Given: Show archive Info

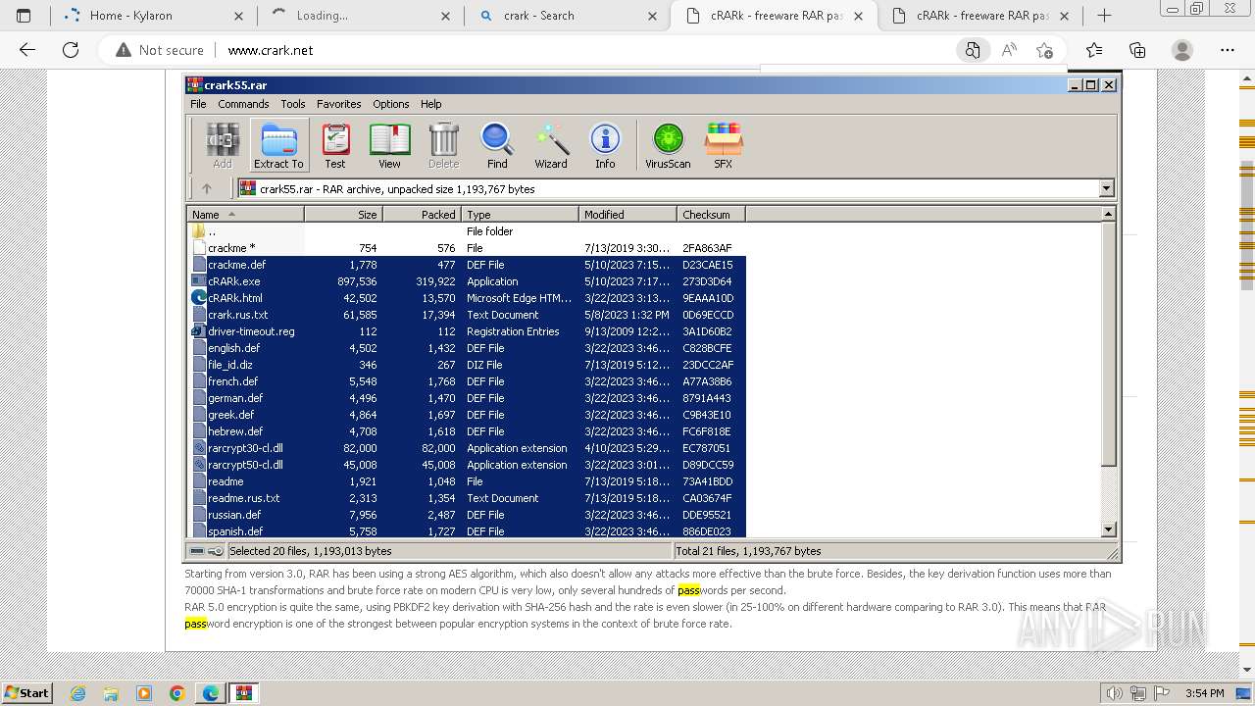Looking at the screenshot, I should 605,145.
